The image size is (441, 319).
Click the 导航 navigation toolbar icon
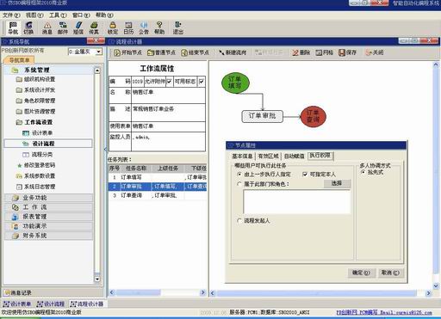[13, 28]
